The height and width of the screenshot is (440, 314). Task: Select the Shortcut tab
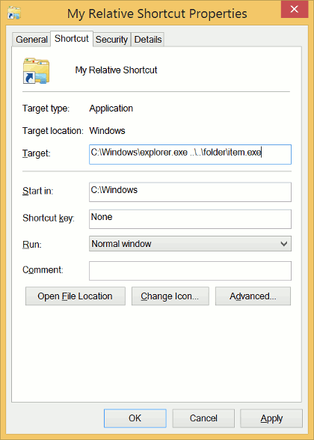click(x=72, y=39)
